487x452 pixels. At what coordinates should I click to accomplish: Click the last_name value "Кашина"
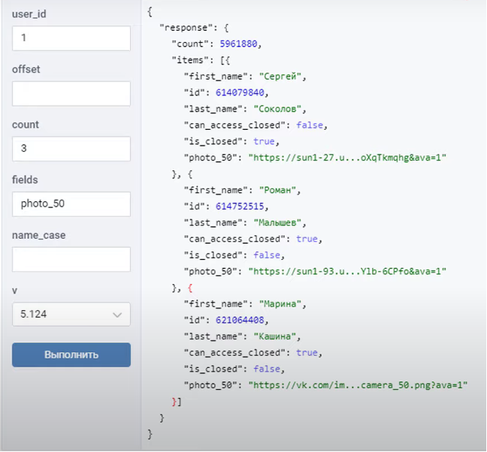pyautogui.click(x=275, y=336)
